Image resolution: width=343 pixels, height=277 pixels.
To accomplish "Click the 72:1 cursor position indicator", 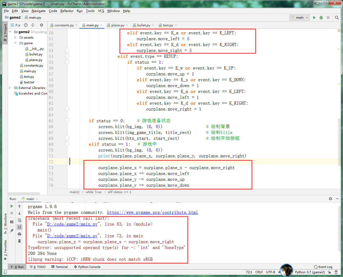I will (249, 272).
